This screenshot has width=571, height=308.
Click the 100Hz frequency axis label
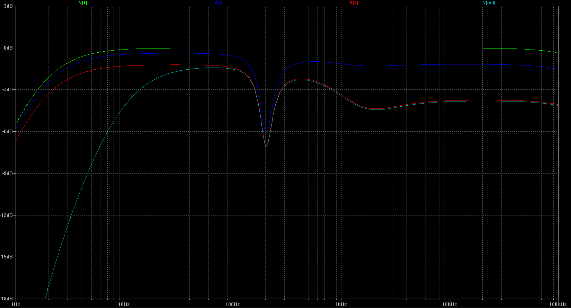tap(233, 305)
